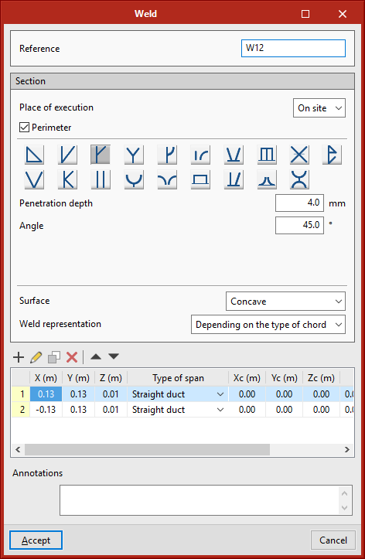The width and height of the screenshot is (365, 559).
Task: Click the Penetration depth input field
Action: pos(299,203)
